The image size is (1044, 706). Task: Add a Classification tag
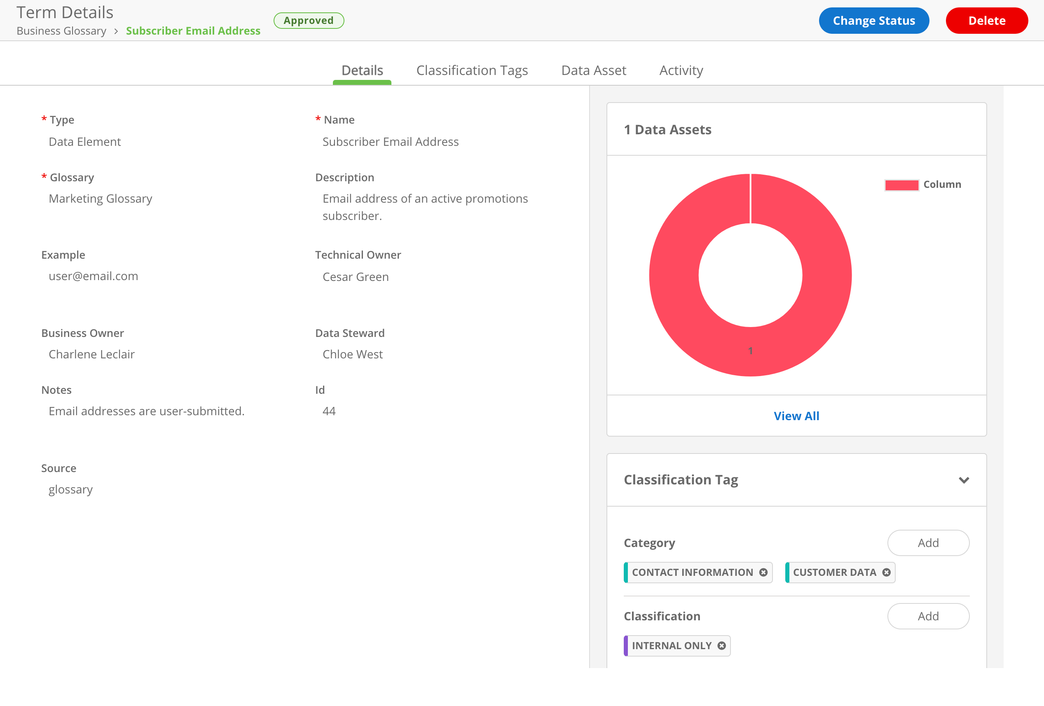928,616
